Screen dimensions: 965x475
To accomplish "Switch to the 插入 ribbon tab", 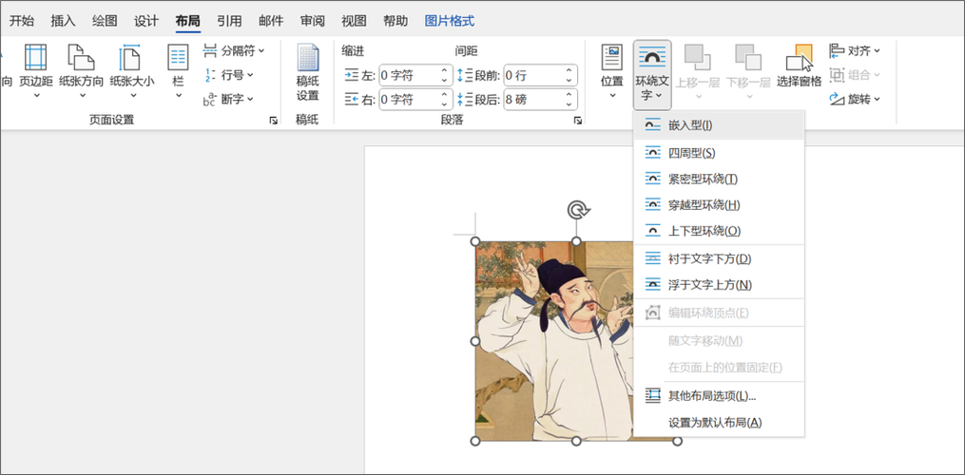I will (x=64, y=21).
